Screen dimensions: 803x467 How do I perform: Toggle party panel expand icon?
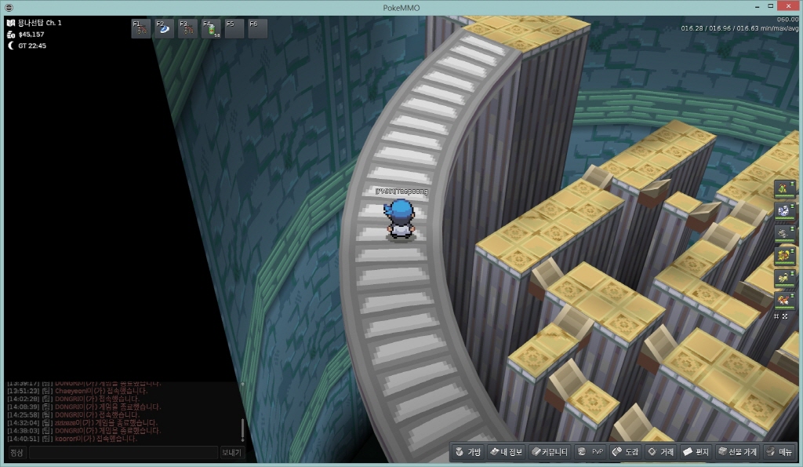pos(787,316)
